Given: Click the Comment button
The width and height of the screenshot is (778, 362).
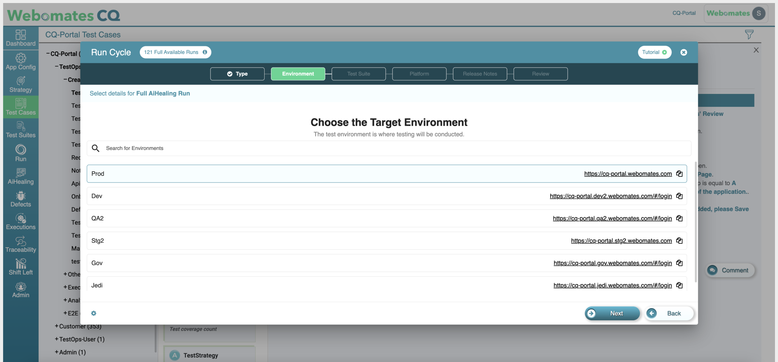Looking at the screenshot, I should [730, 270].
